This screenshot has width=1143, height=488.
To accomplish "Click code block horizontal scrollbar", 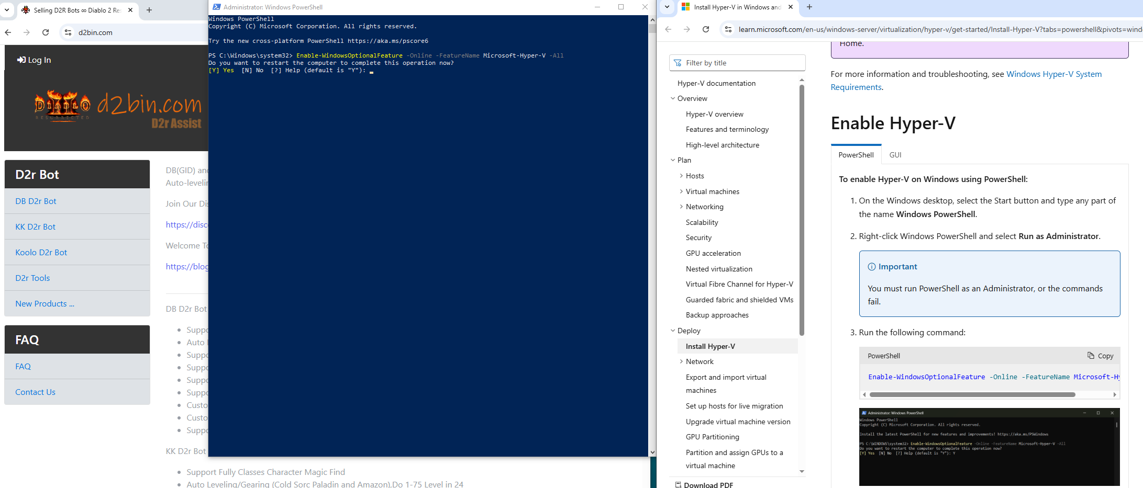I will [x=972, y=394].
